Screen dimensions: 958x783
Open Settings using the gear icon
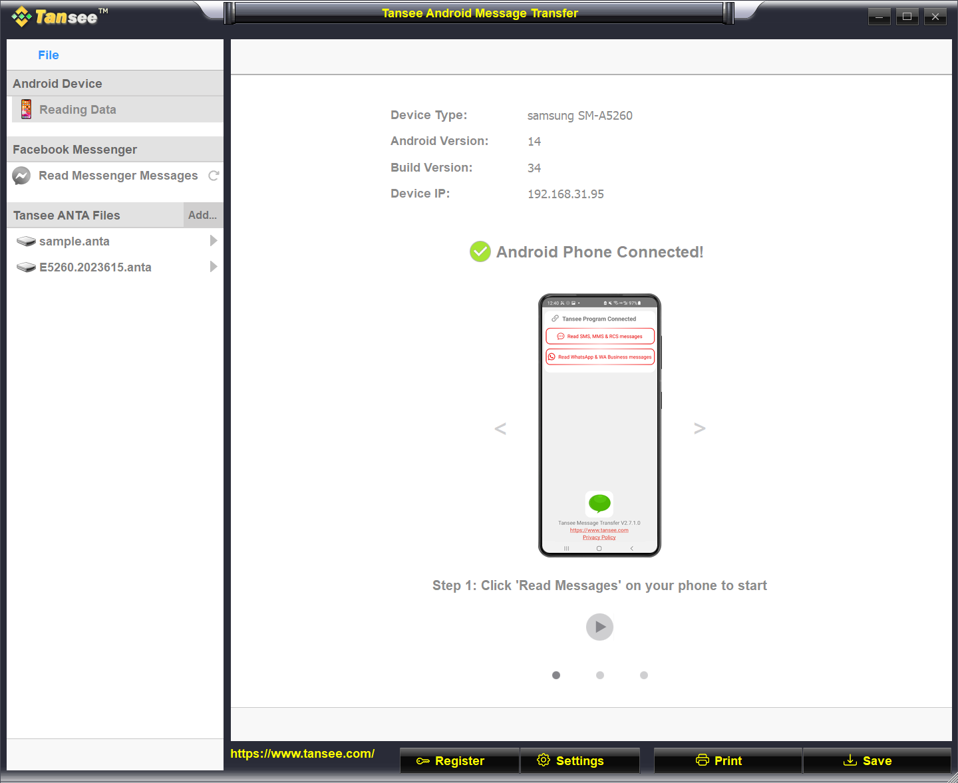[543, 760]
